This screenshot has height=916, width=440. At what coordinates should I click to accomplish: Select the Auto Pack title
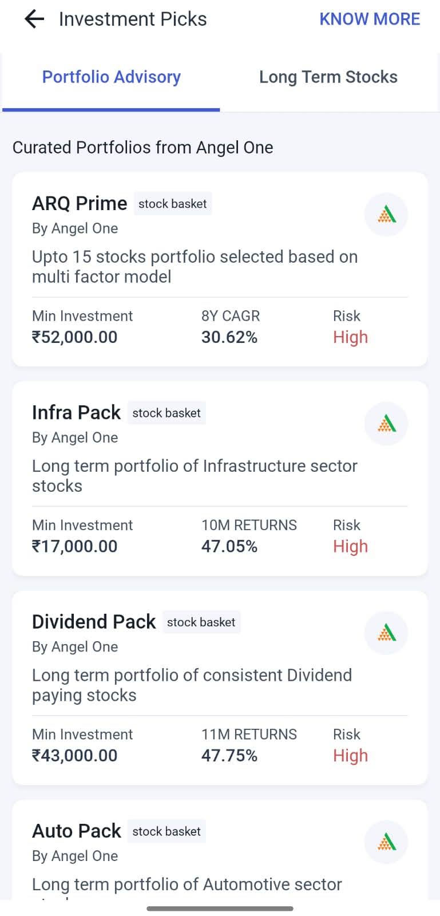(76, 831)
